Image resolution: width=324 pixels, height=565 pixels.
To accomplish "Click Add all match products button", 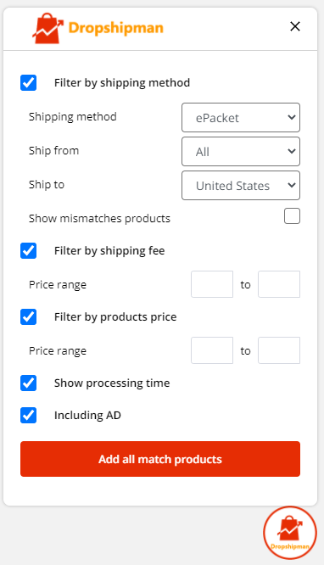I will coord(160,459).
